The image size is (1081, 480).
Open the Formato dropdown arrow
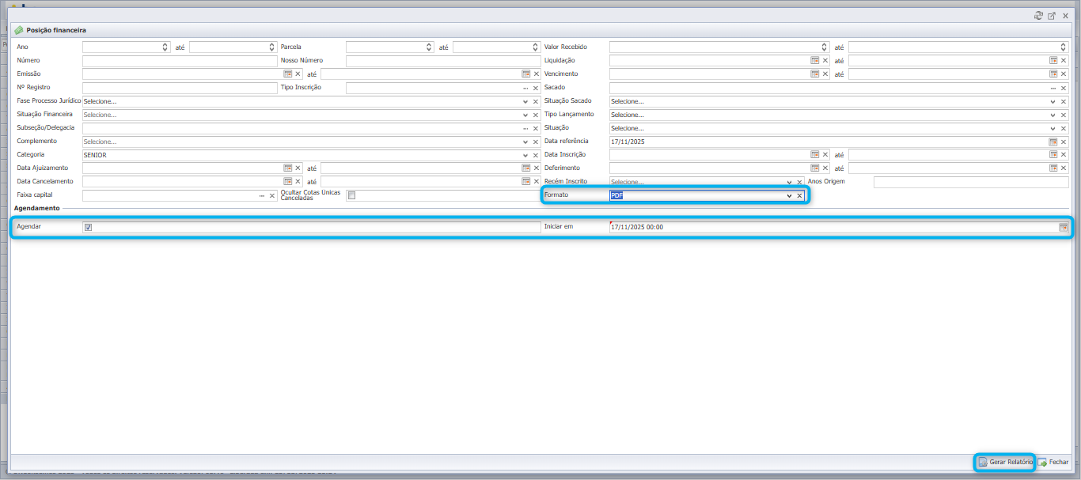[x=789, y=195]
